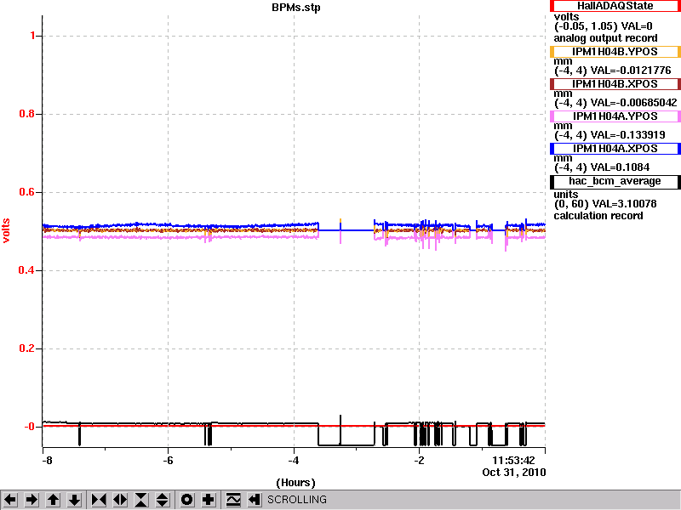Click the vertical zoom-in hourglass icon

(x=141, y=500)
